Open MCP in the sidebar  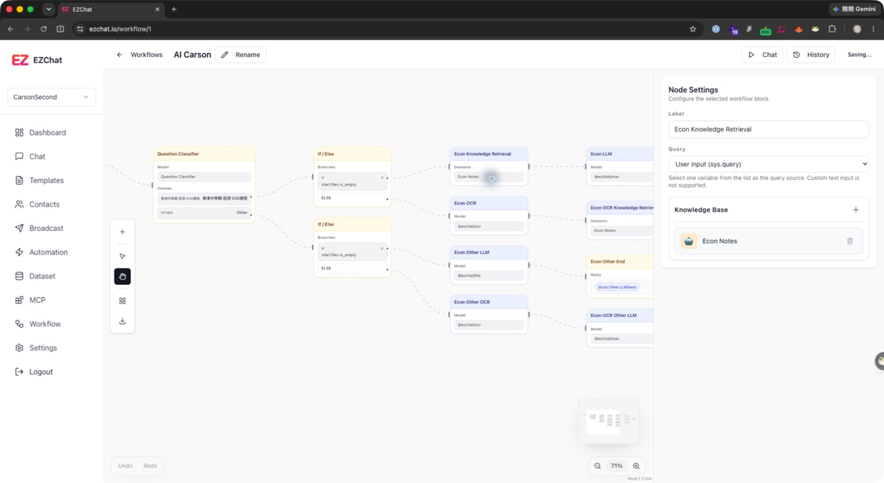37,300
